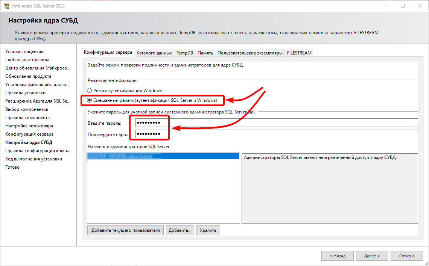
Task: Click the Выбор компонентов step
Action: click(27, 109)
